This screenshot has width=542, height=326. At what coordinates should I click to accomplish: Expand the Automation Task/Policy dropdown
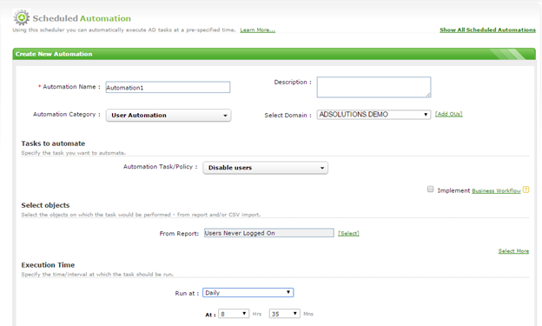[265, 168]
